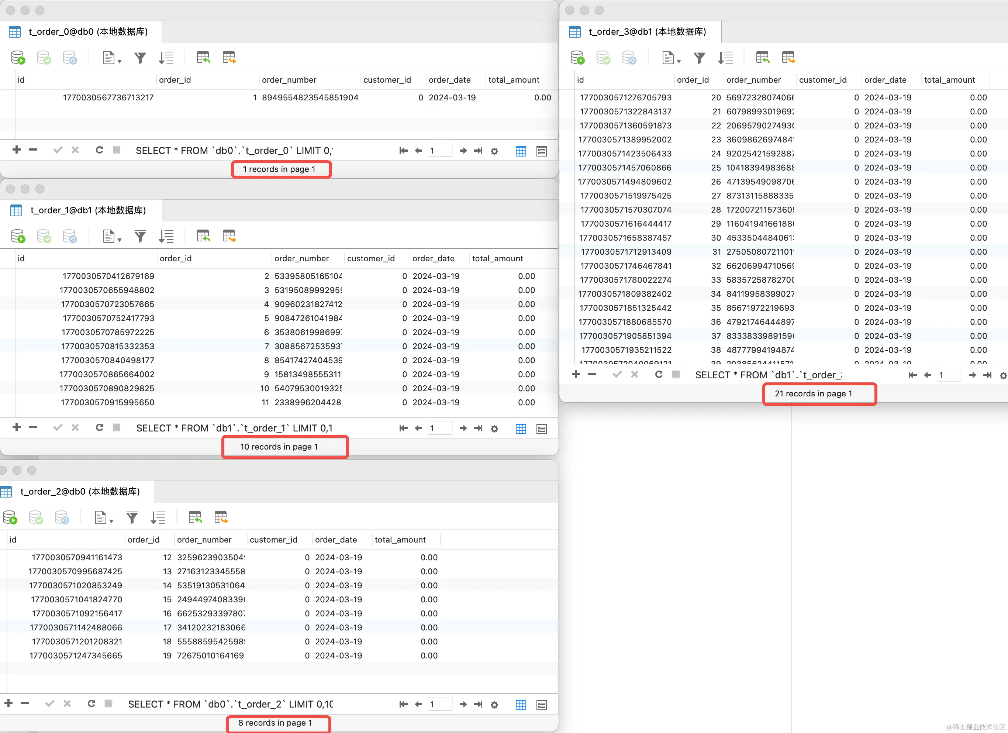Switch t_order_1 to form view

click(x=541, y=429)
